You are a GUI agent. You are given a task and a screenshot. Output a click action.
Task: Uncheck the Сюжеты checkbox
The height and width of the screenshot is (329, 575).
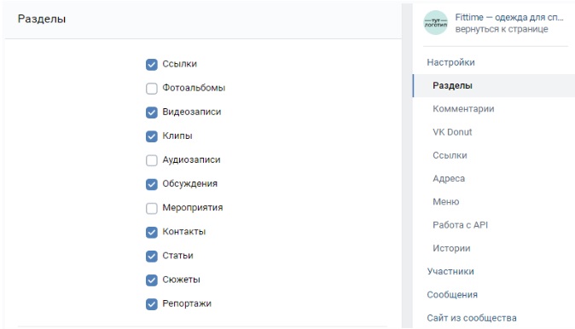tap(152, 280)
